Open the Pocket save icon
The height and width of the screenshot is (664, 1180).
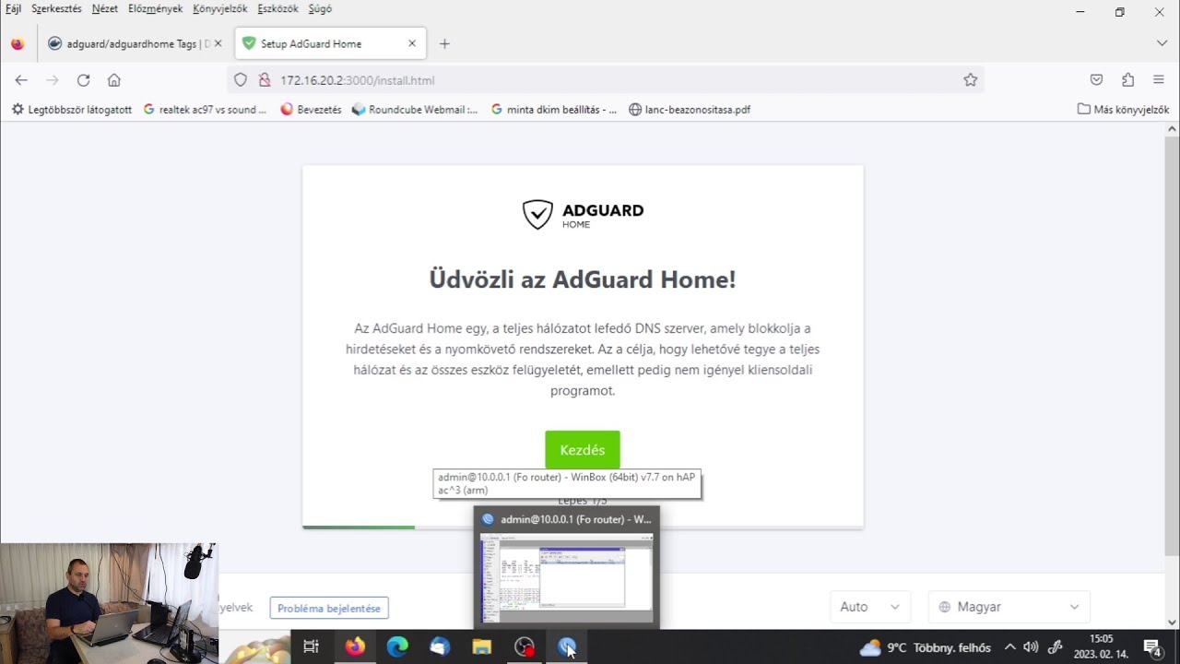coord(1096,80)
